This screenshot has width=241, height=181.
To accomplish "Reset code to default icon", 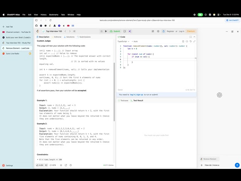I will [x=191, y=41].
